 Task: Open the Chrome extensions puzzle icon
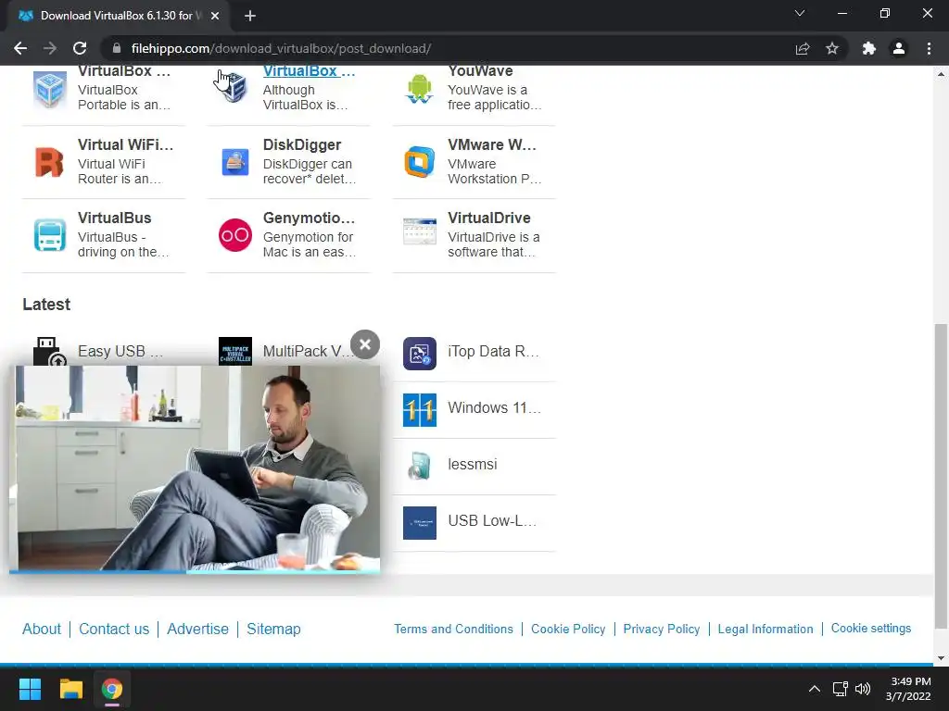pos(869,48)
